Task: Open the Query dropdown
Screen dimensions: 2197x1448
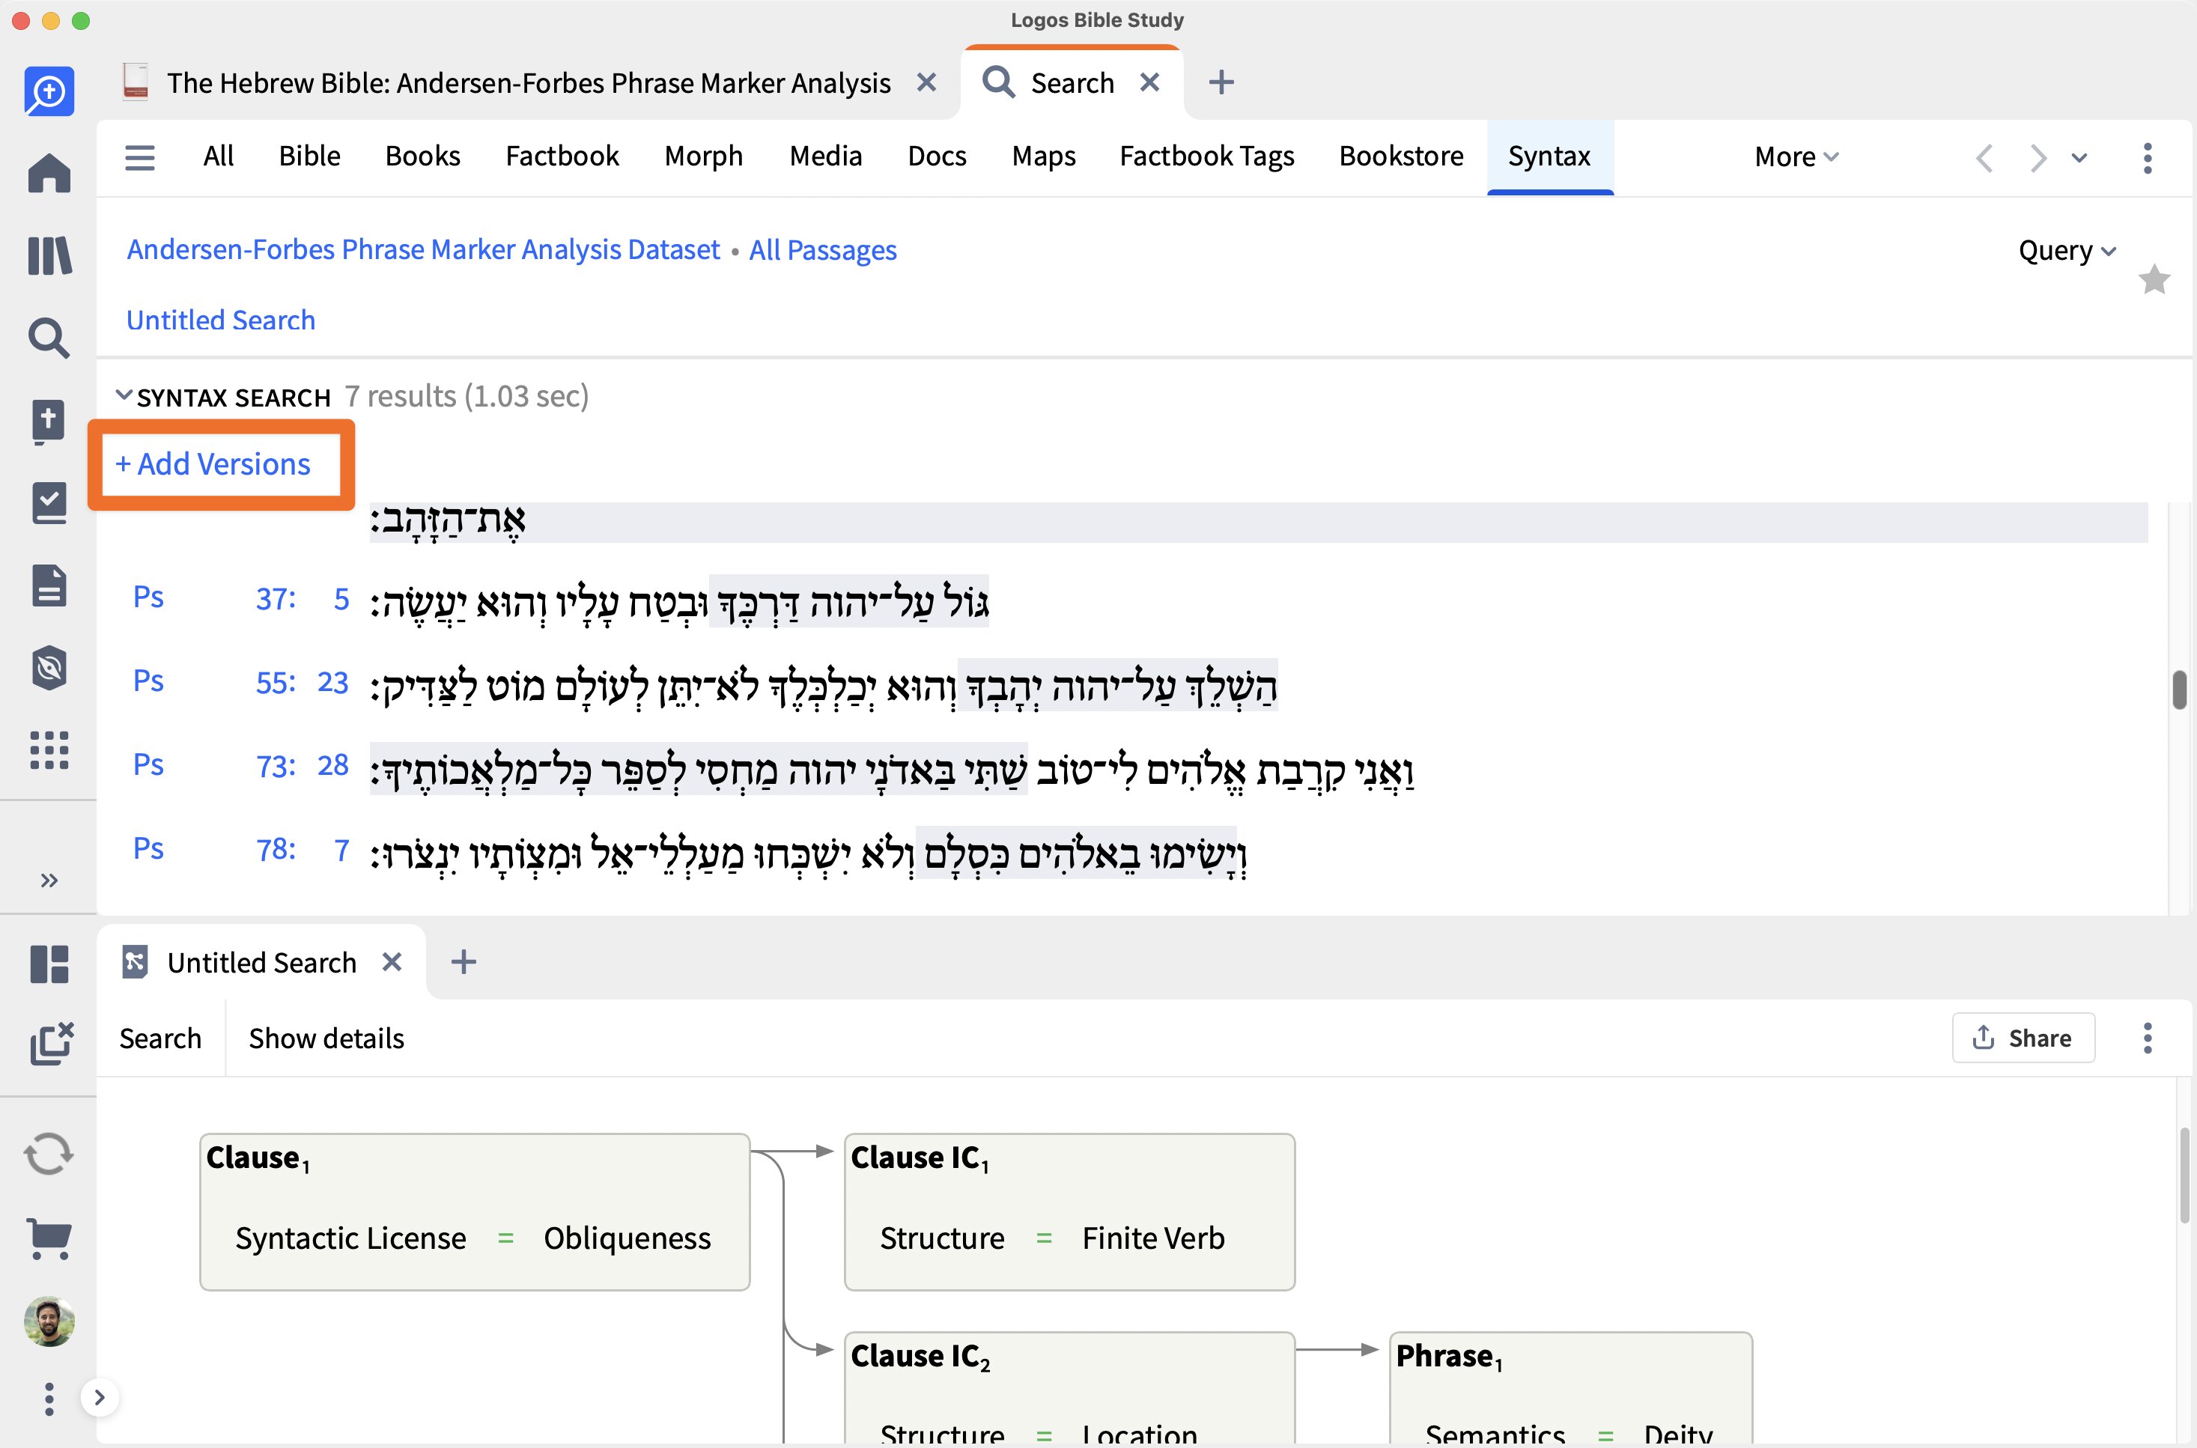Action: [x=2067, y=250]
